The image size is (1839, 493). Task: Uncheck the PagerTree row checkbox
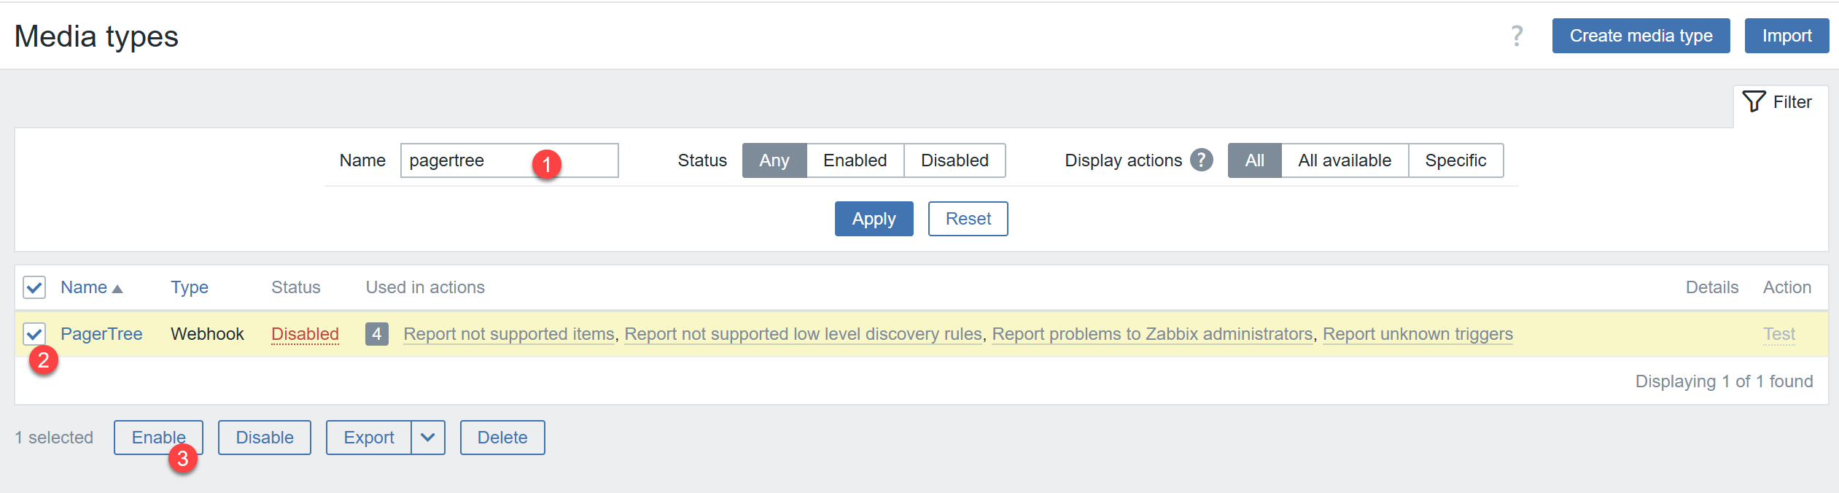point(34,334)
